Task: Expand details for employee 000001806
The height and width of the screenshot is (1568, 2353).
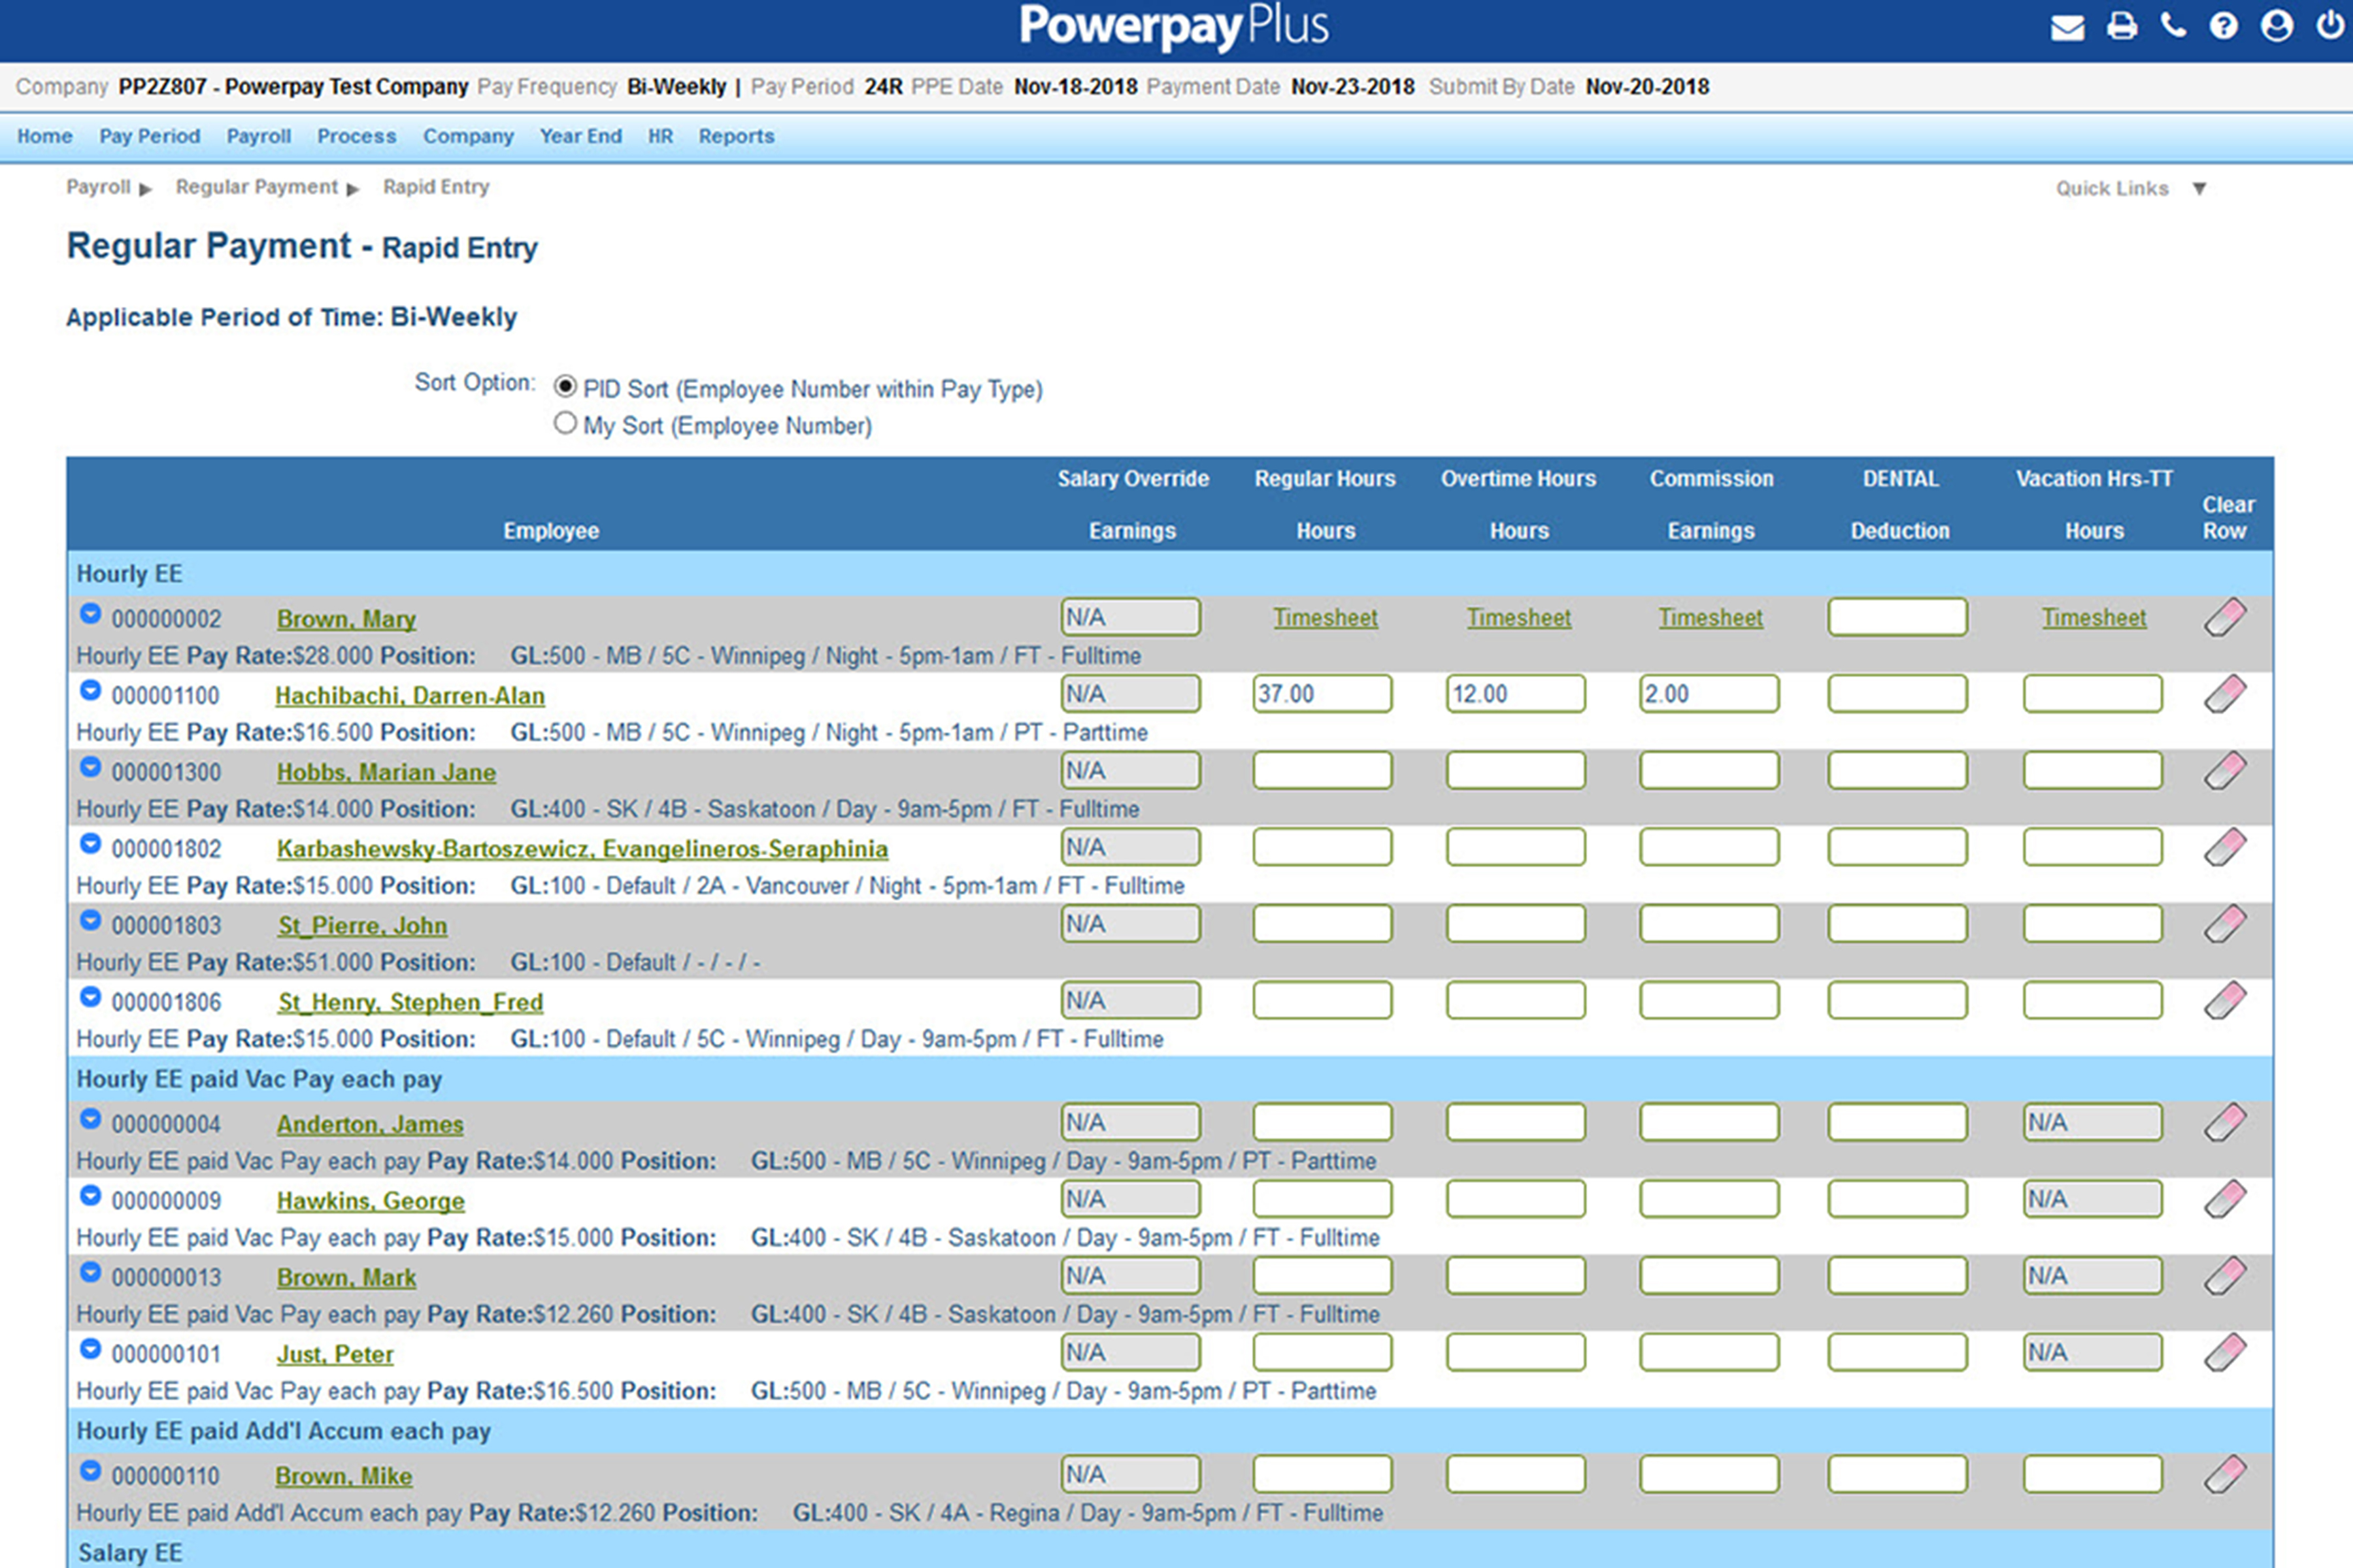Action: pos(90,997)
